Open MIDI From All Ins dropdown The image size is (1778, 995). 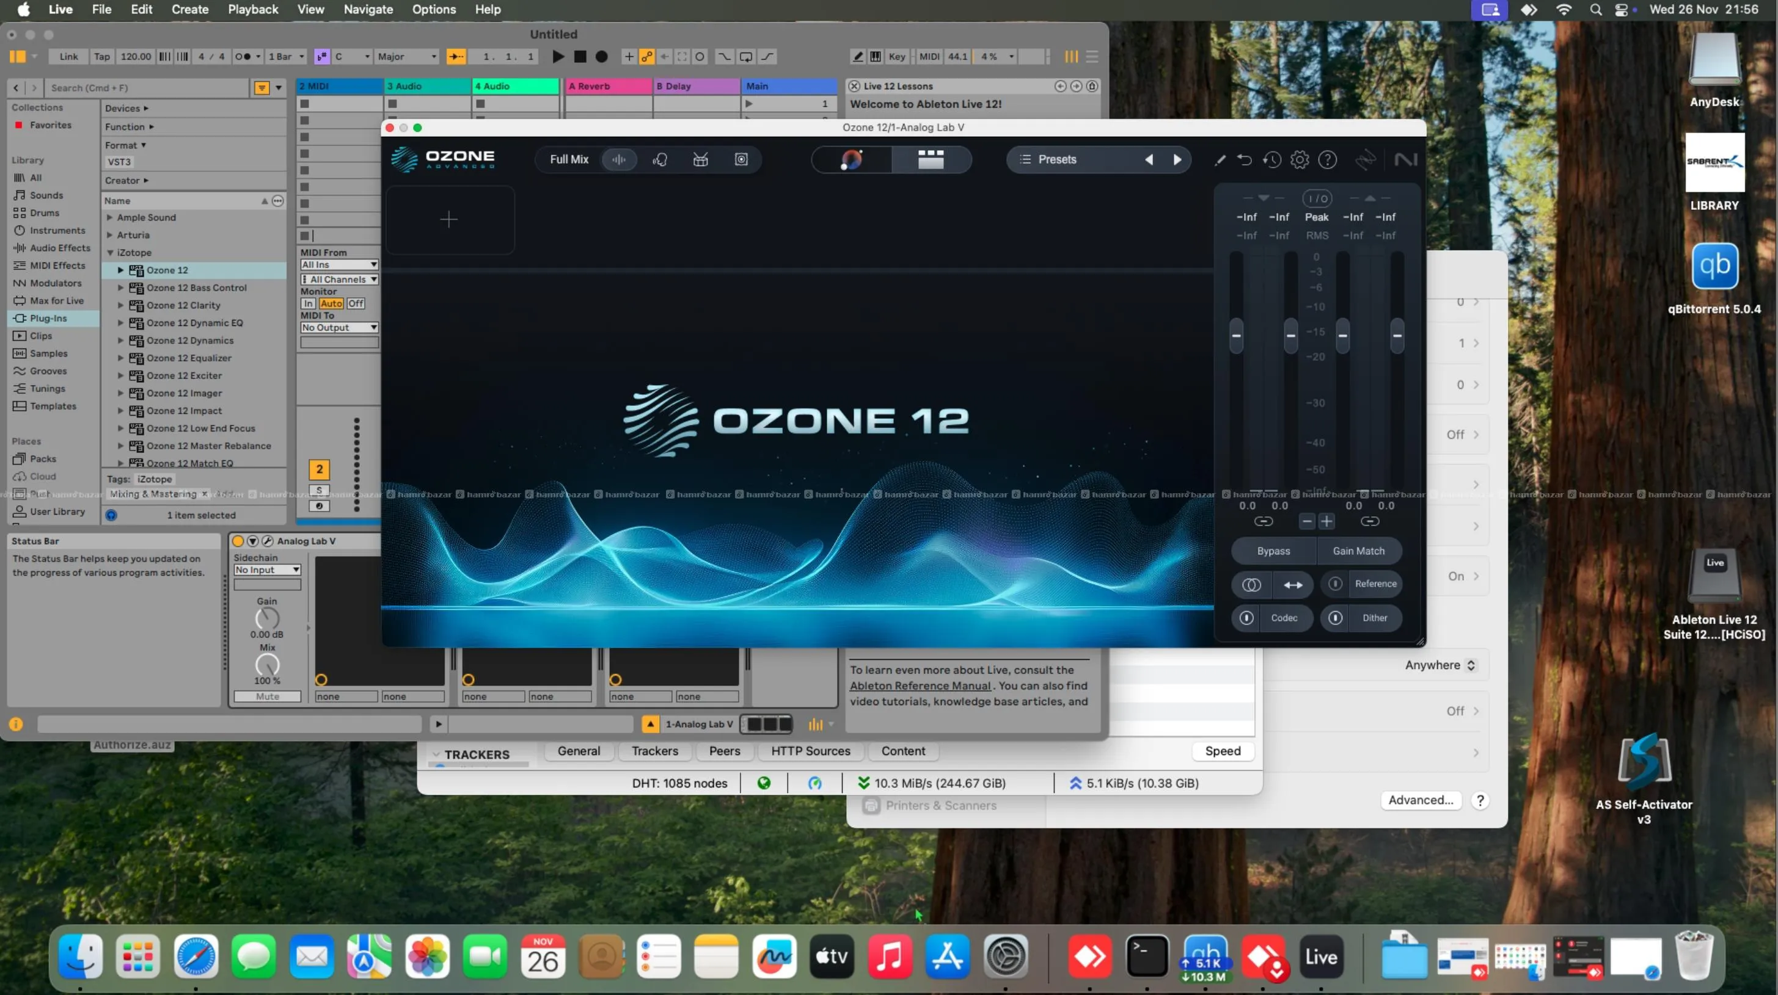click(x=339, y=265)
